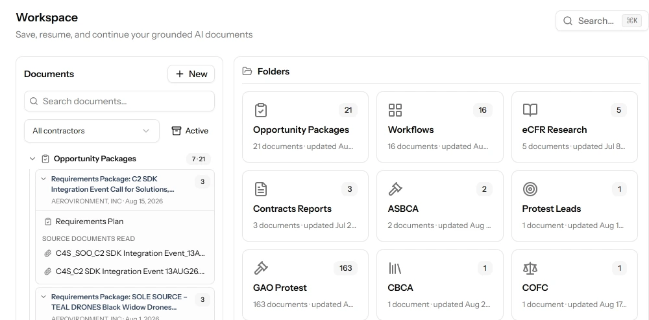The image size is (649, 320).
Task: Click 'AEROVIRONMENT, INC · Aug 15, 2026' text
Action: [x=107, y=201]
